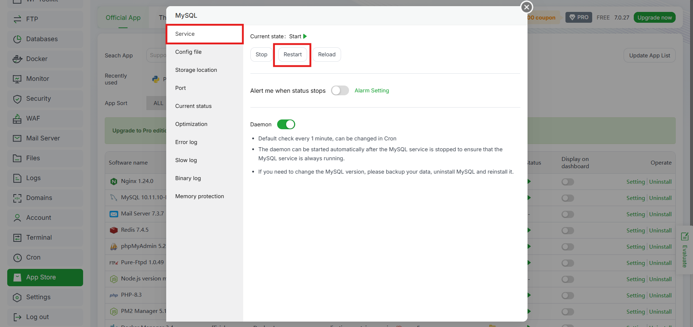
Task: Toggle dashboard display for phpMyAdmin row
Action: point(568,247)
